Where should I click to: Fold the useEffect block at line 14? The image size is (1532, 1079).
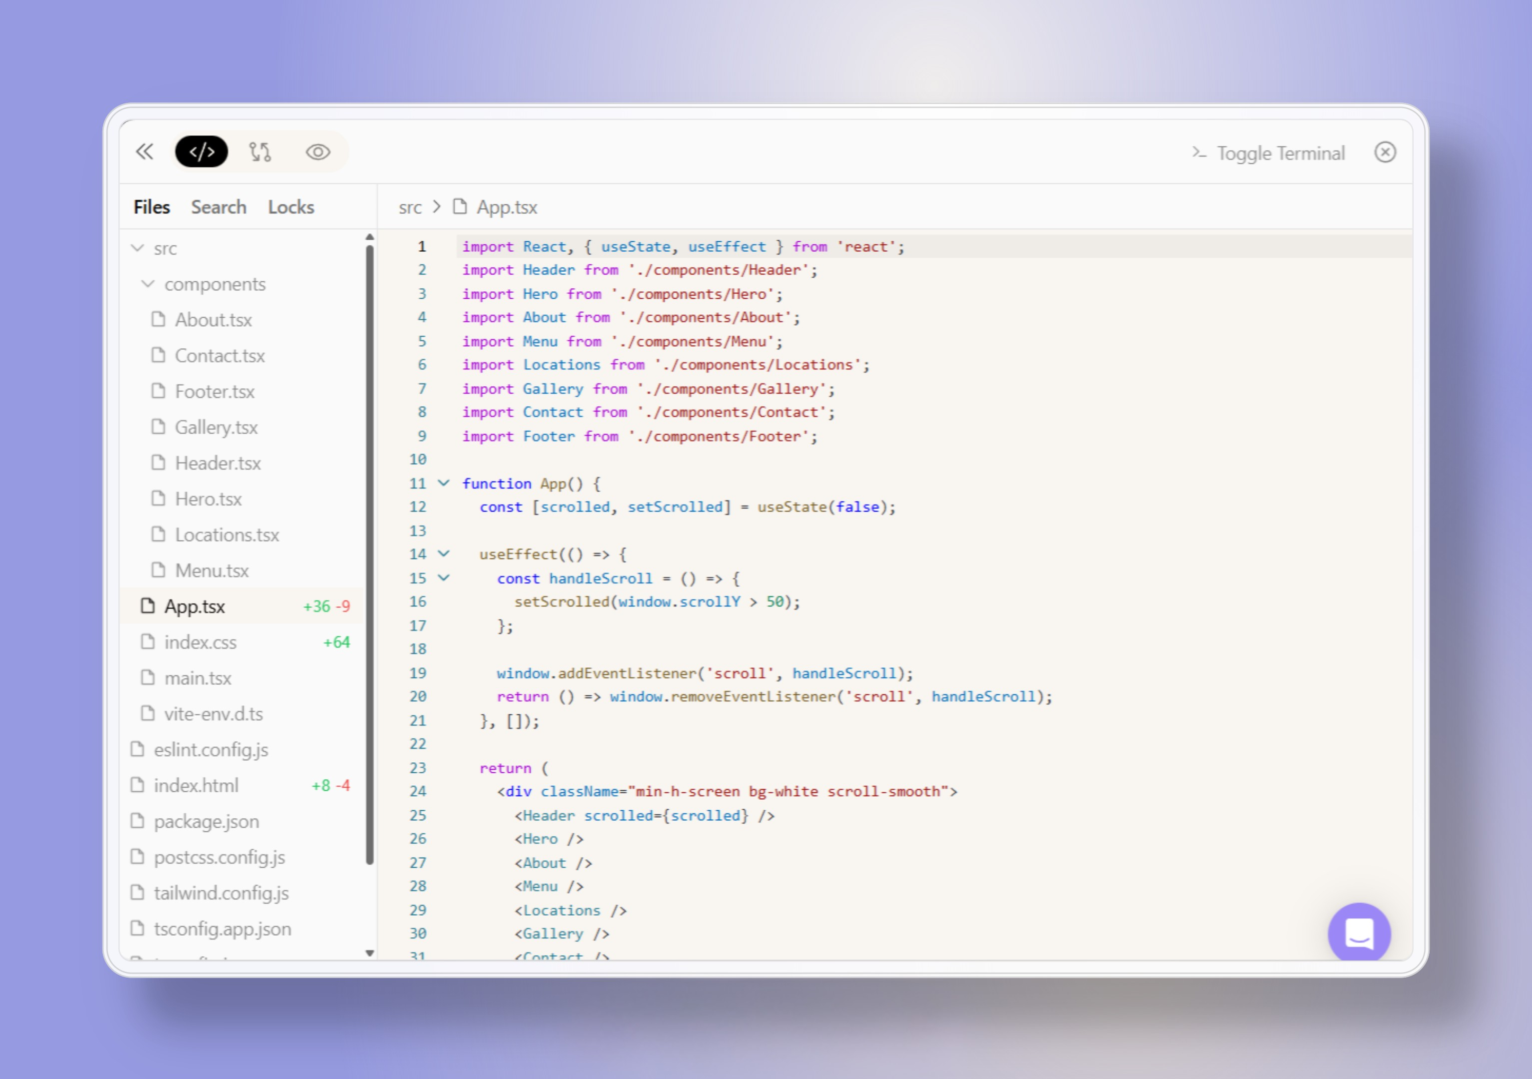pyautogui.click(x=444, y=553)
